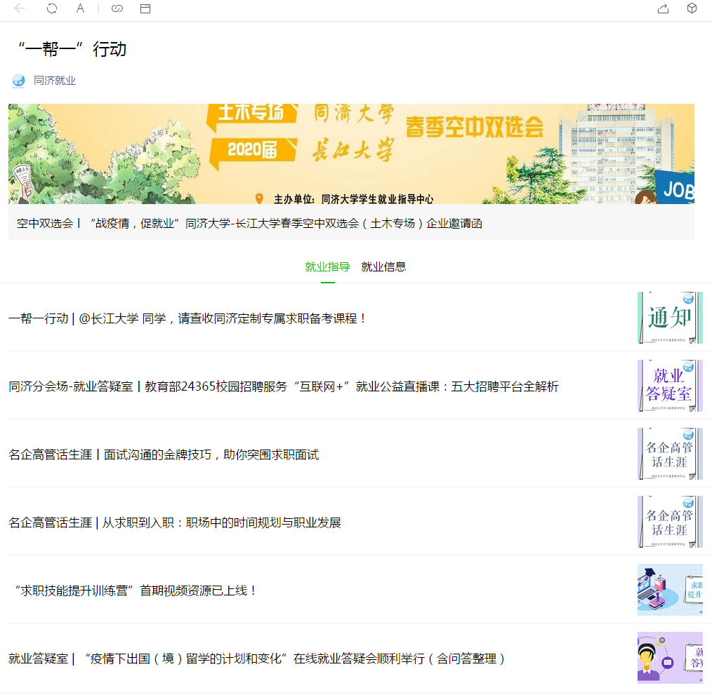Open the 春季空中双选会 banner image
Image resolution: width=712 pixels, height=695 pixels.
point(351,154)
